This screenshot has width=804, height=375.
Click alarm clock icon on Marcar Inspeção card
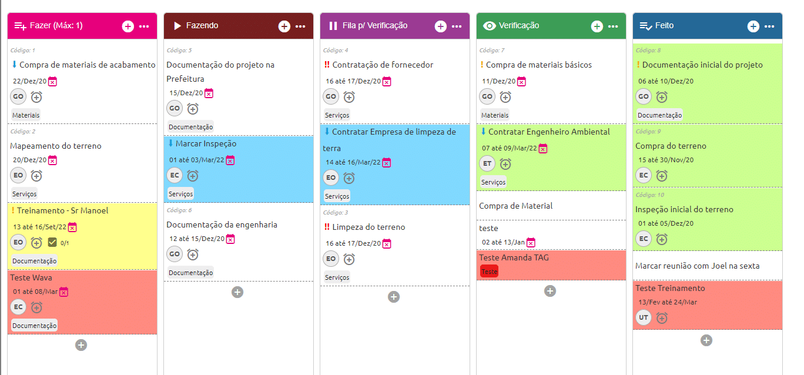[x=193, y=175]
